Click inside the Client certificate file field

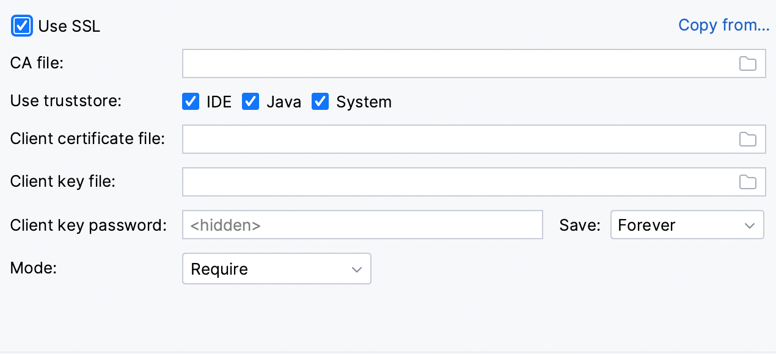(x=458, y=139)
